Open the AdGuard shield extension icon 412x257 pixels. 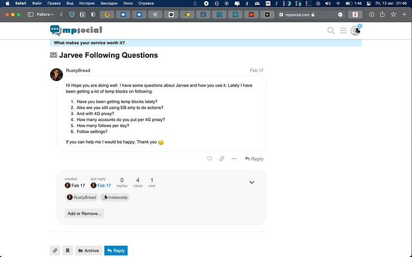(72, 15)
